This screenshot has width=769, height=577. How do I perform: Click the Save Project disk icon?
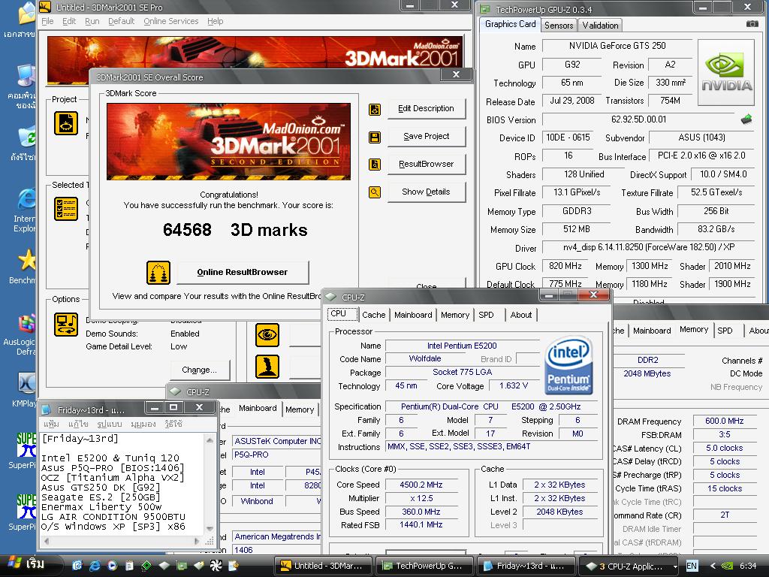tap(375, 137)
